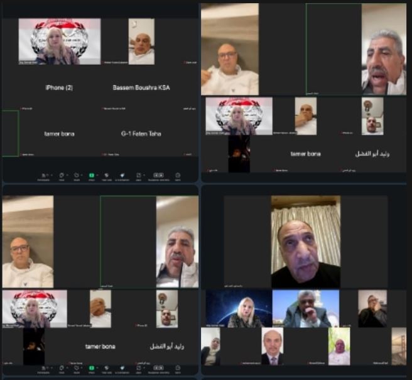Open Chat in the top-left window toolbar
The height and width of the screenshot is (380, 412).
[x=62, y=176]
